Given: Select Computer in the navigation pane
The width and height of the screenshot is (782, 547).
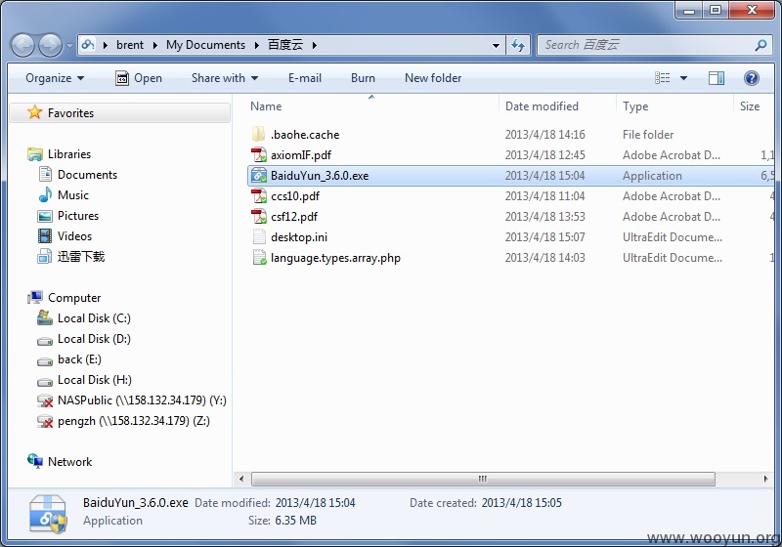Looking at the screenshot, I should [74, 298].
